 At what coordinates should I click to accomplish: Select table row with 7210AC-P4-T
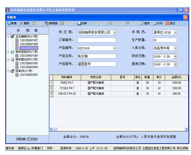point(67,88)
